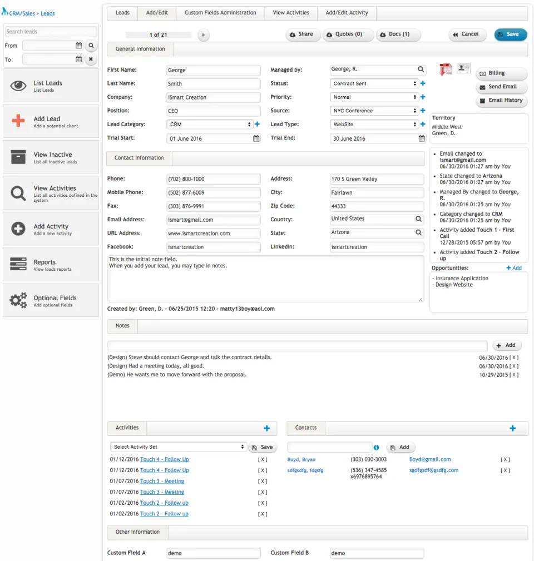Switch to the Add/Edit tab
The height and width of the screenshot is (561, 534).
[x=157, y=13]
